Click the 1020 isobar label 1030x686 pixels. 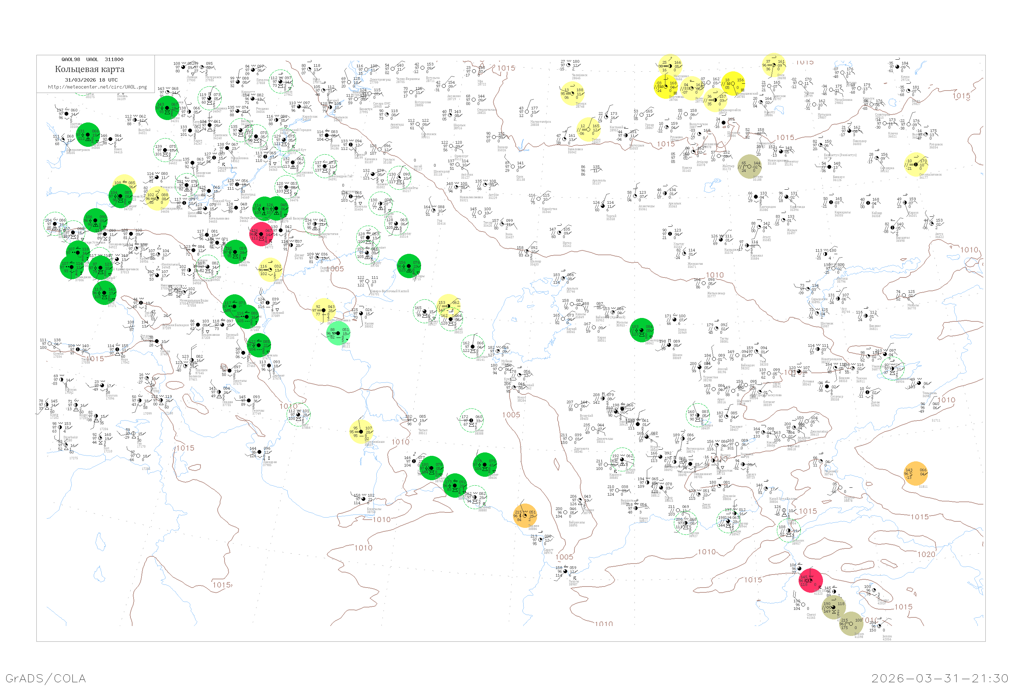(926, 554)
